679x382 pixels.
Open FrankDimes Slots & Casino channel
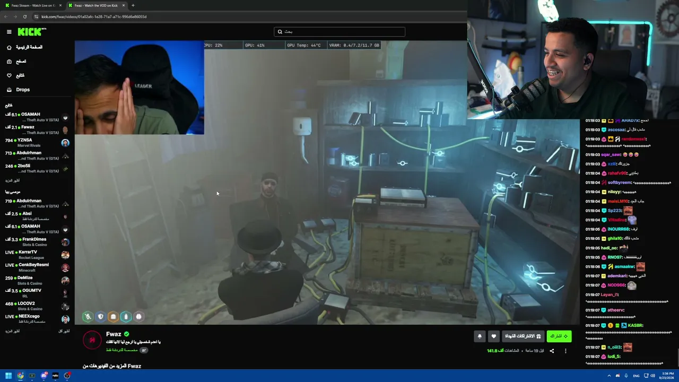(37, 241)
